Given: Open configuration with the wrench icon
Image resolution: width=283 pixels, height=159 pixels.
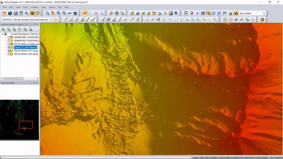Looking at the screenshot, I should point(27,13).
